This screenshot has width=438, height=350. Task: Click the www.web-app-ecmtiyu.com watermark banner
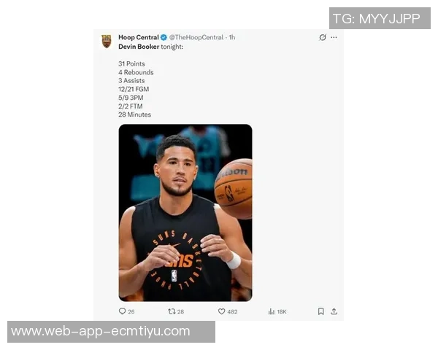tap(111, 332)
